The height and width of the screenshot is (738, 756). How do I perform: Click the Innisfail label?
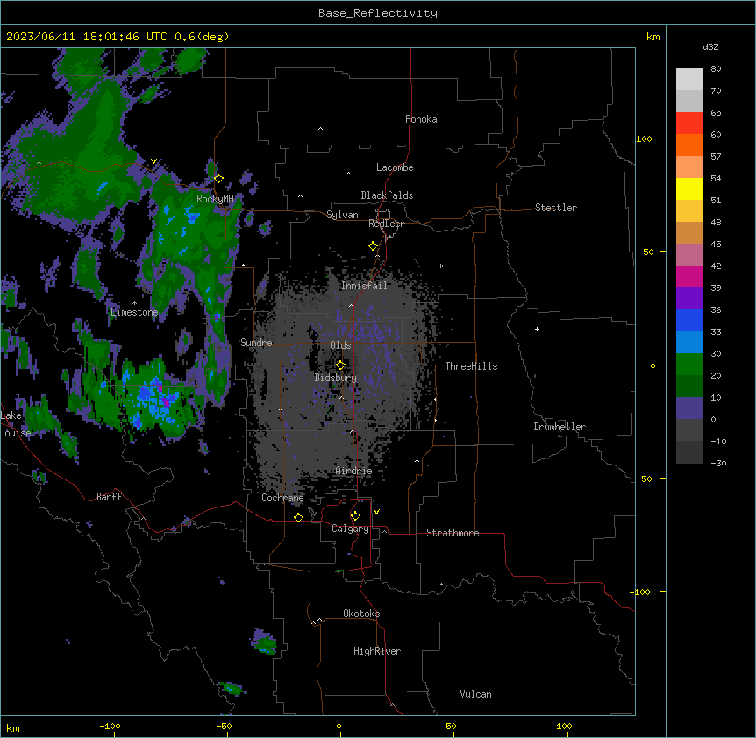click(x=364, y=286)
